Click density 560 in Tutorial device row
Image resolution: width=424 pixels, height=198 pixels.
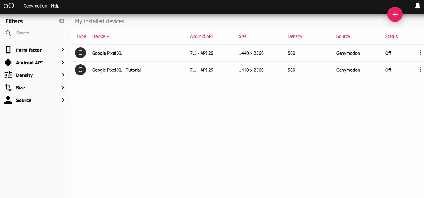pos(291,70)
